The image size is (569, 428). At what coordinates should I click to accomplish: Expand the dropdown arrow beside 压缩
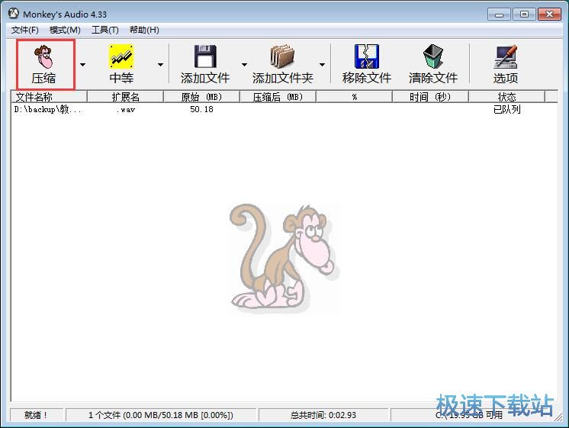[x=82, y=65]
